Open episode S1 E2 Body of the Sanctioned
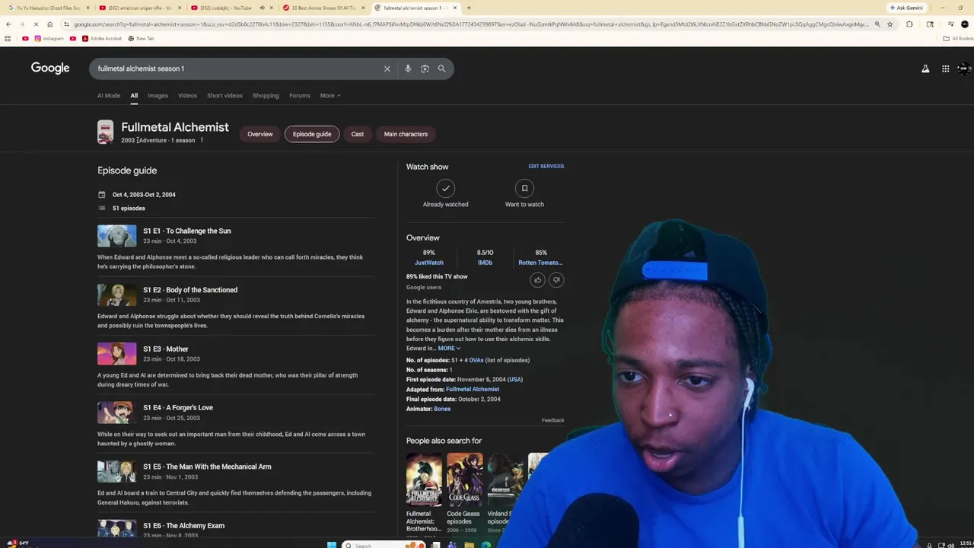This screenshot has height=548, width=974. point(190,290)
